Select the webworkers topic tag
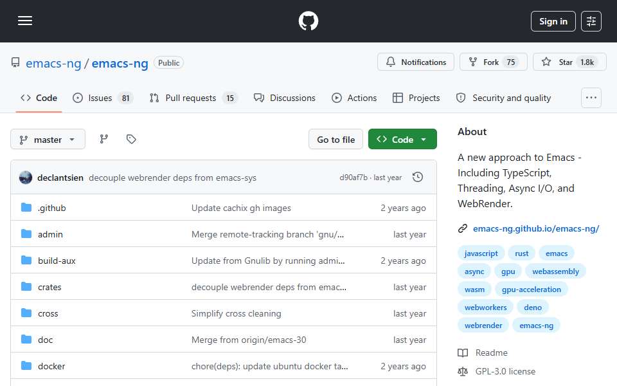Viewport: 617px width, 386px height. tap(486, 308)
